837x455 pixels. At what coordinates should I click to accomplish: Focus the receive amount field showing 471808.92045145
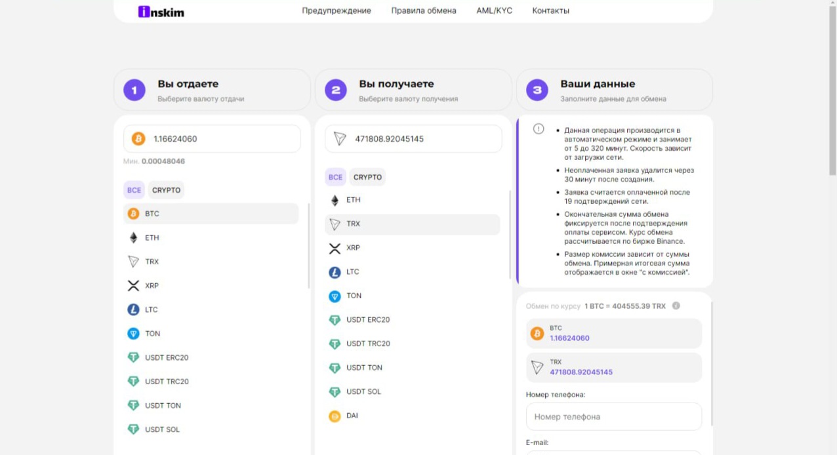[x=413, y=139]
